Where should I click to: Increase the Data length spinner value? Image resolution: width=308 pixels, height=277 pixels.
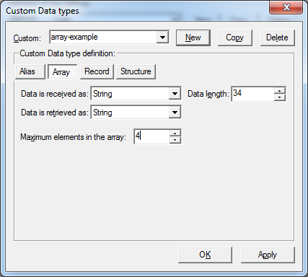[x=279, y=91]
